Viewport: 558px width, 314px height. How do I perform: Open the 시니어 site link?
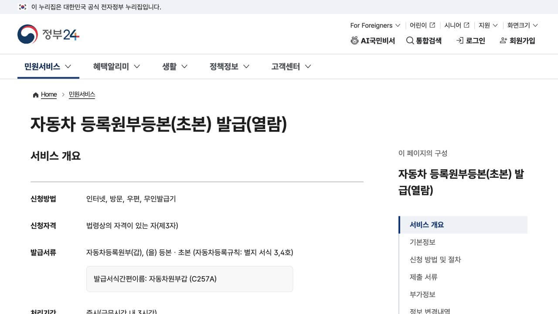pos(457,25)
